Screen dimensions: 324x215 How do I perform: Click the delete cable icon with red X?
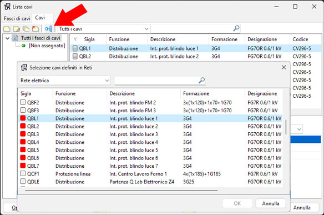point(36,28)
